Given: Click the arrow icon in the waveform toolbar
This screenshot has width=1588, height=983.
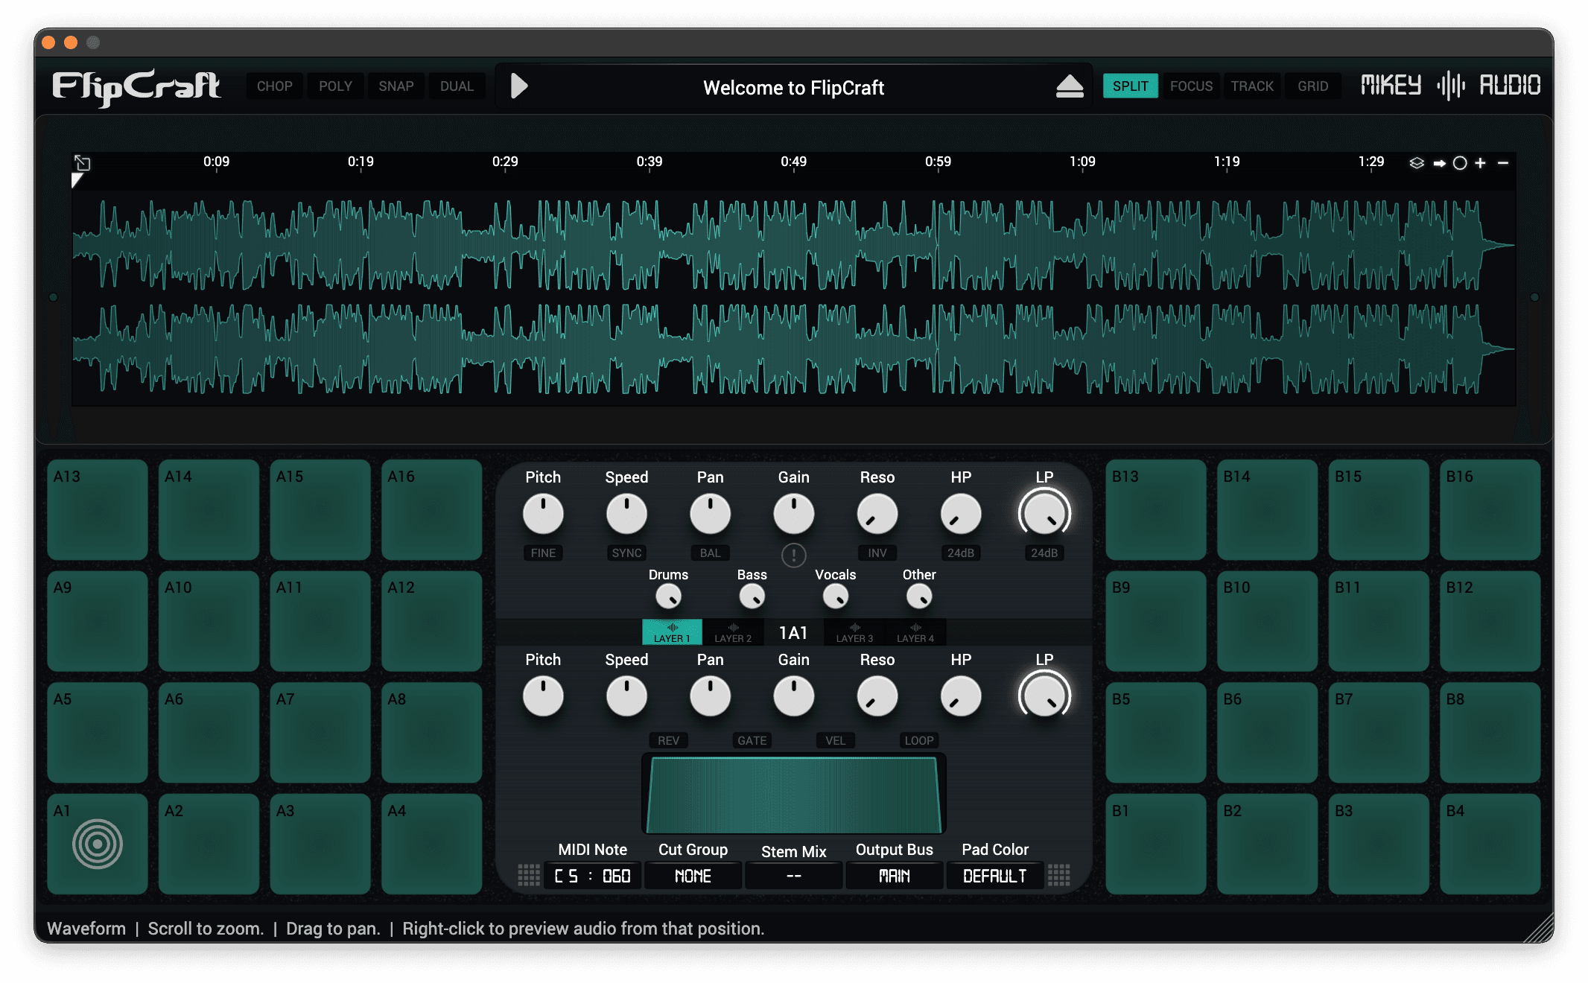Looking at the screenshot, I should (1440, 162).
